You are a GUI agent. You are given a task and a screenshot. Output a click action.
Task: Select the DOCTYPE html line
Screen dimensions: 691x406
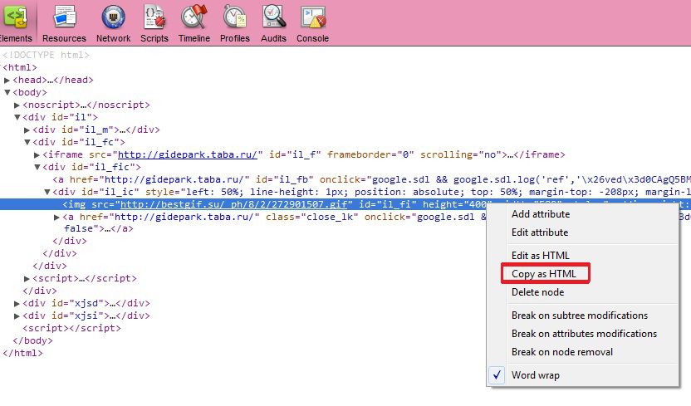click(46, 55)
